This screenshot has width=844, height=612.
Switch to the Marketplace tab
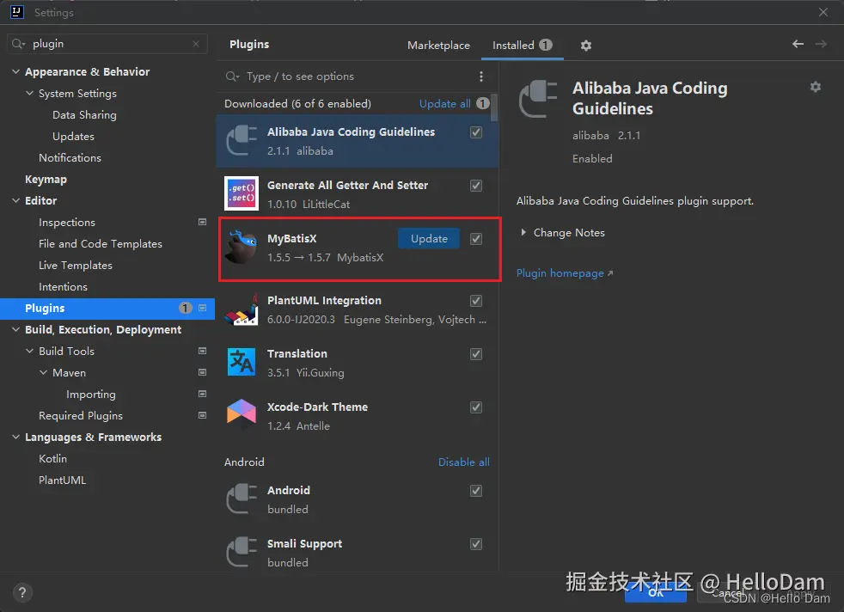438,46
